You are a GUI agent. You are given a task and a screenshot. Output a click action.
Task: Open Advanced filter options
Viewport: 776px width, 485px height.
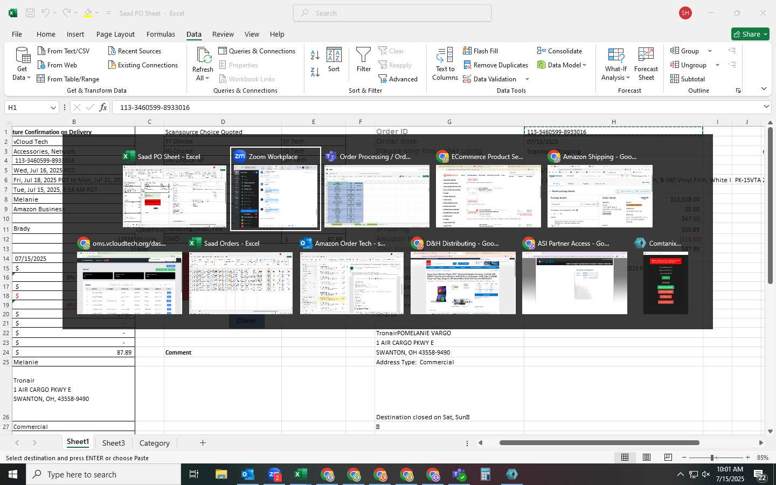tap(398, 79)
